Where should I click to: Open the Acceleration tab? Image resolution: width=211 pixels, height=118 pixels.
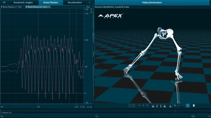[75, 2]
